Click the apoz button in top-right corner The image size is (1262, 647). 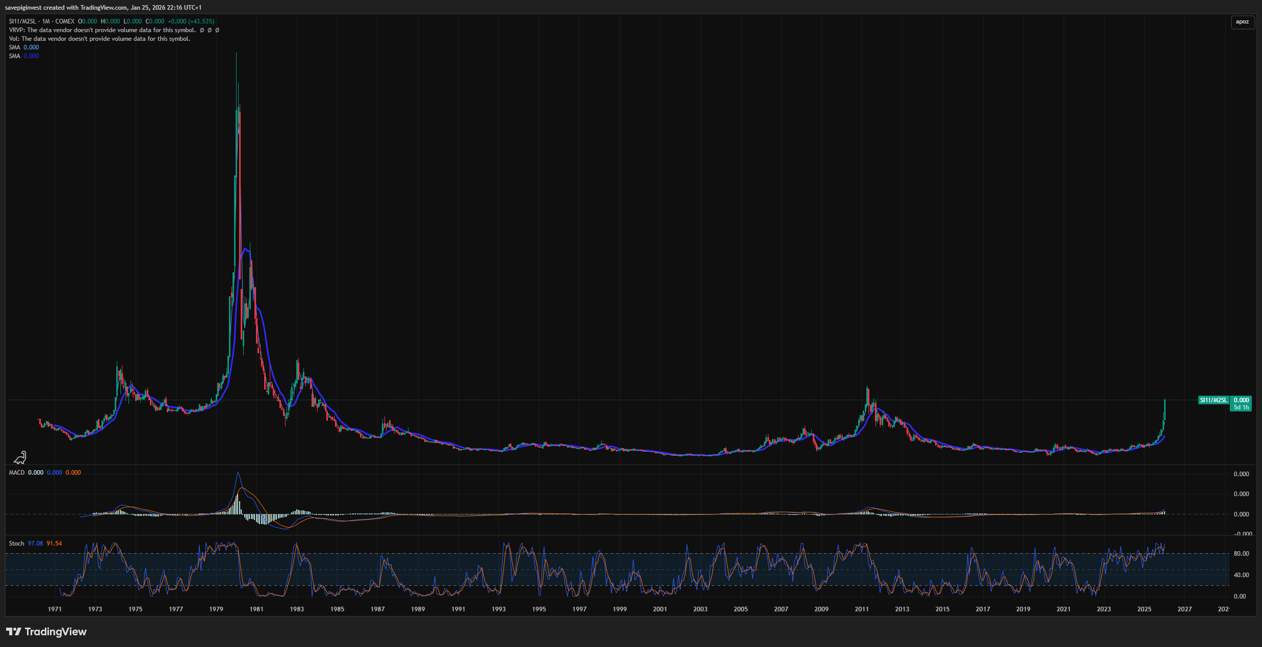(x=1242, y=22)
